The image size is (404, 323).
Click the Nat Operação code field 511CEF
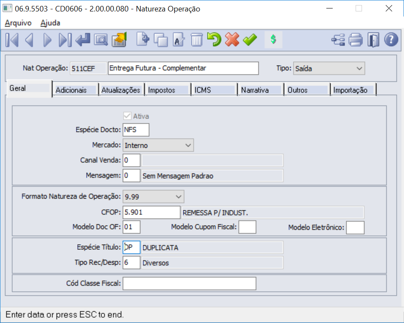tap(88, 68)
